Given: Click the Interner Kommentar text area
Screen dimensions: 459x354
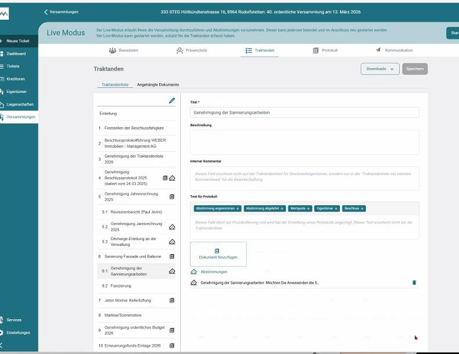Looking at the screenshot, I should (304, 178).
